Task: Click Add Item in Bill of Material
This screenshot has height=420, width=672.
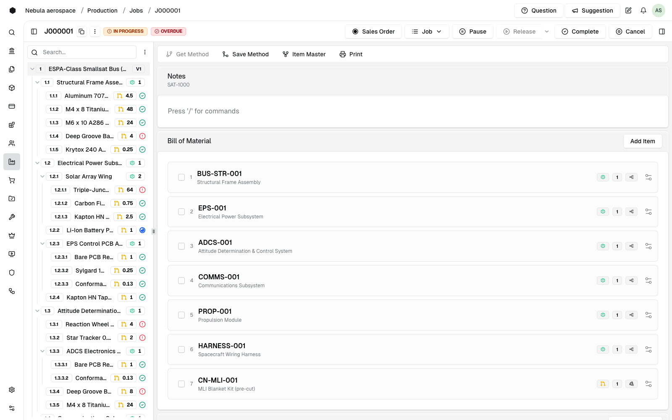Action: [643, 141]
